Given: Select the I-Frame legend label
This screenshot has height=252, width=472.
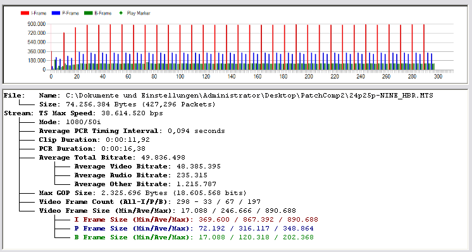Looking at the screenshot, I should click(39, 13).
